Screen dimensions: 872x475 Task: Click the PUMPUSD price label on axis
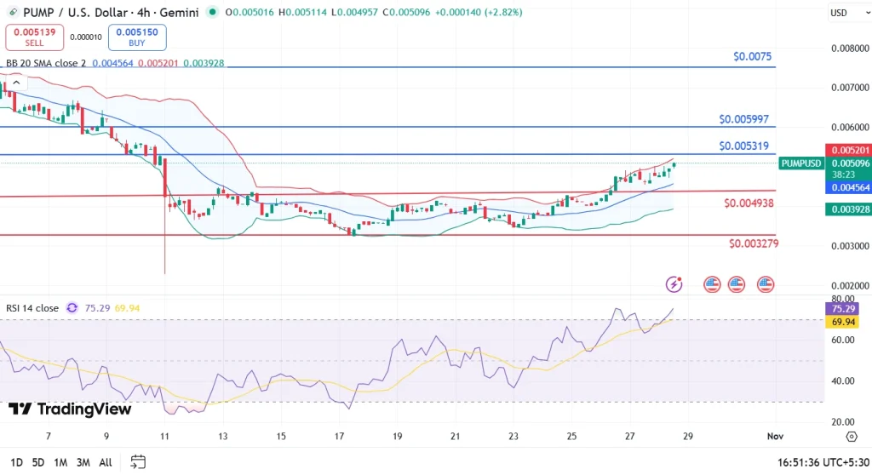click(x=800, y=163)
